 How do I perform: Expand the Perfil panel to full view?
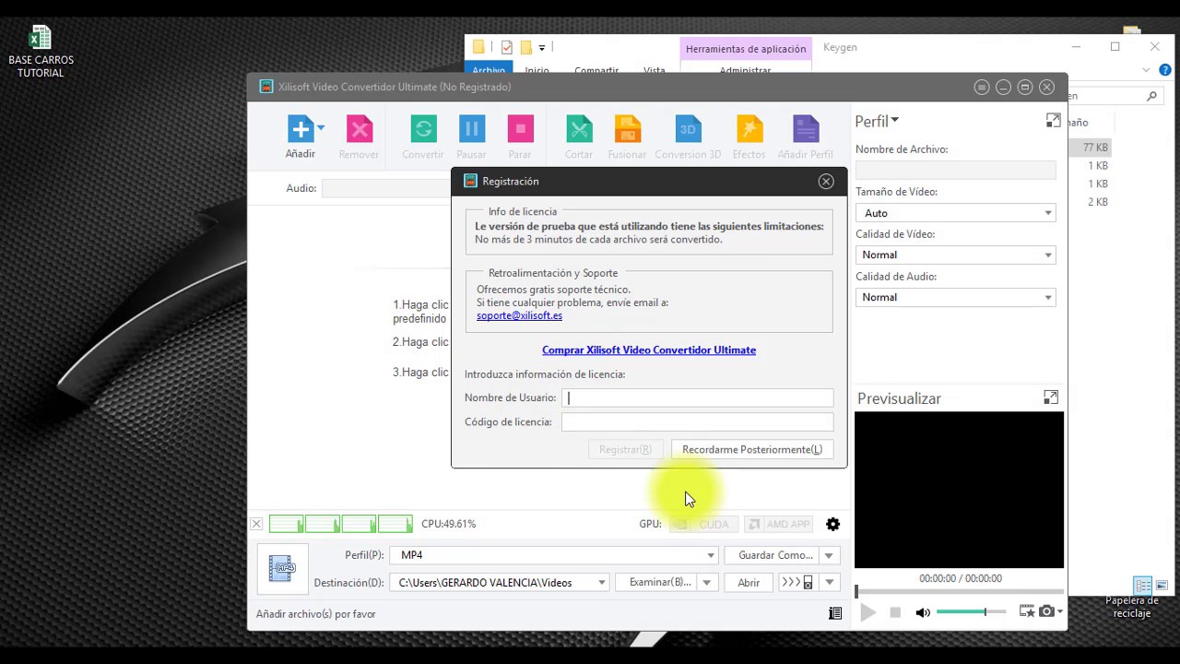[x=1053, y=121]
